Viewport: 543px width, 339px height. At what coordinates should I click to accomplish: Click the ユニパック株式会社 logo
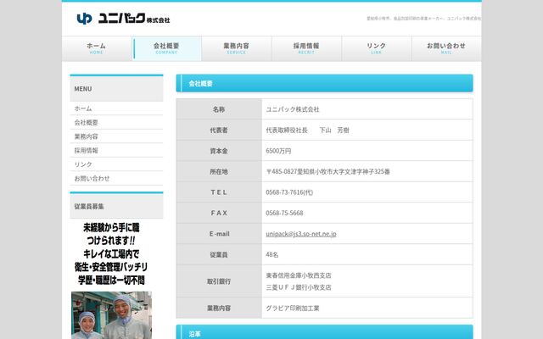[x=123, y=19]
